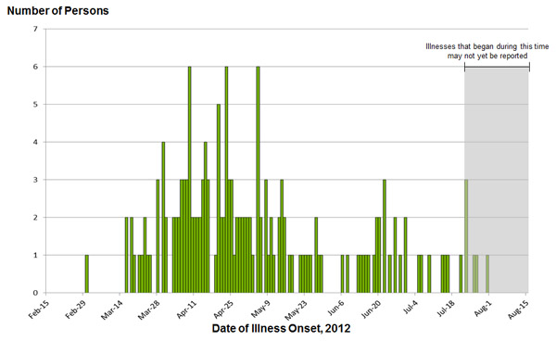Click the y-axis value '6'
Viewport: 556px width, 341px height.
tap(35, 67)
